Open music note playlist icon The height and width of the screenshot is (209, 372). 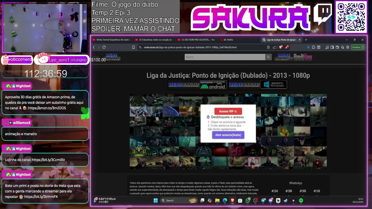click(x=327, y=47)
